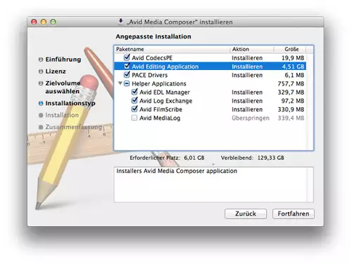The image size is (351, 264).
Task: Select the PACE Drivers row label
Action: (x=150, y=75)
